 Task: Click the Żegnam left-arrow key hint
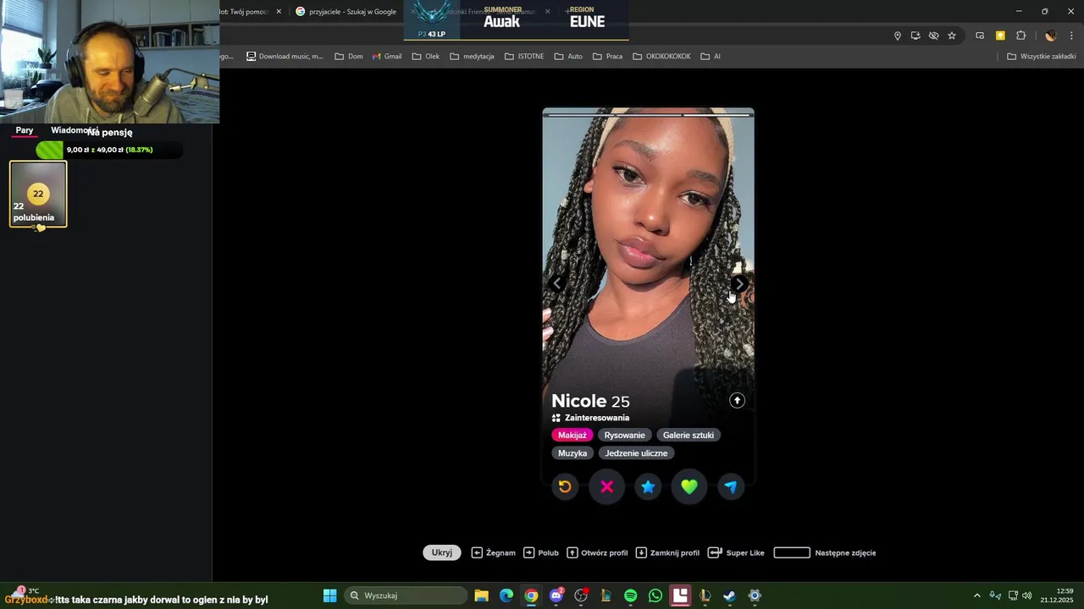click(493, 552)
